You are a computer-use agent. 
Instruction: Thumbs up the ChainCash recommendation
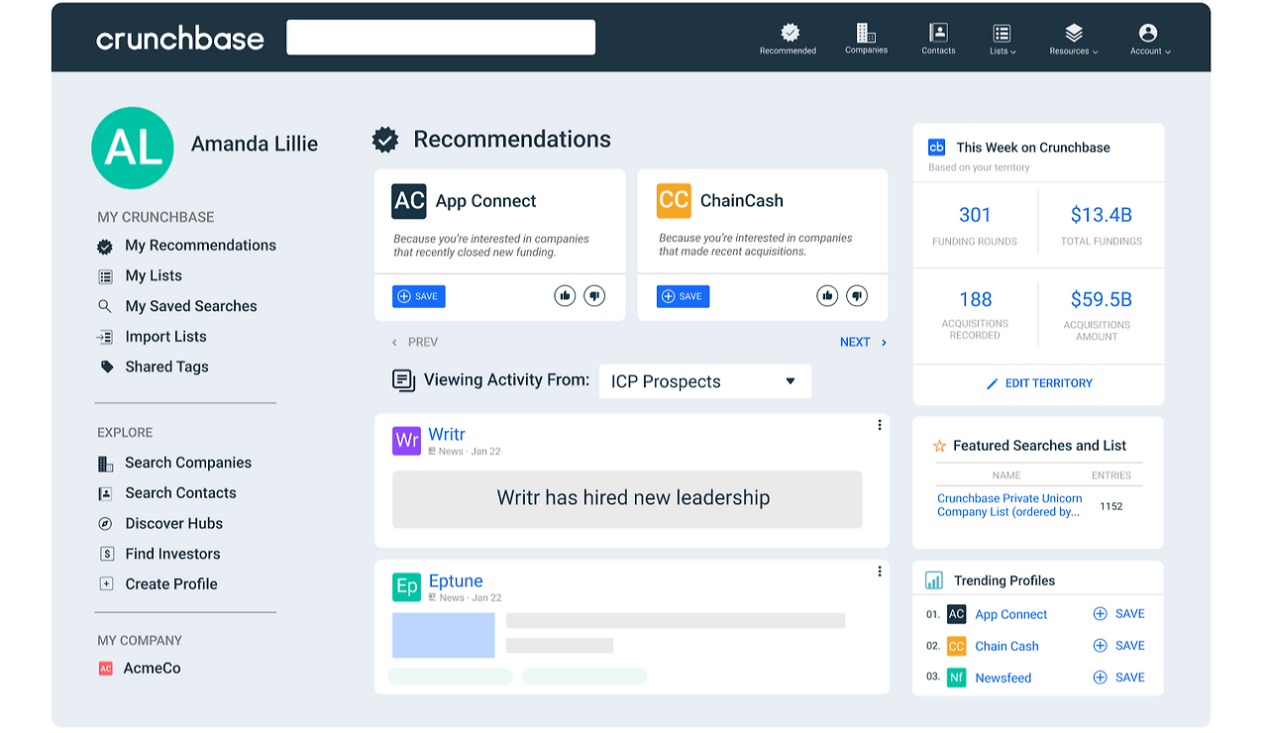pyautogui.click(x=827, y=295)
